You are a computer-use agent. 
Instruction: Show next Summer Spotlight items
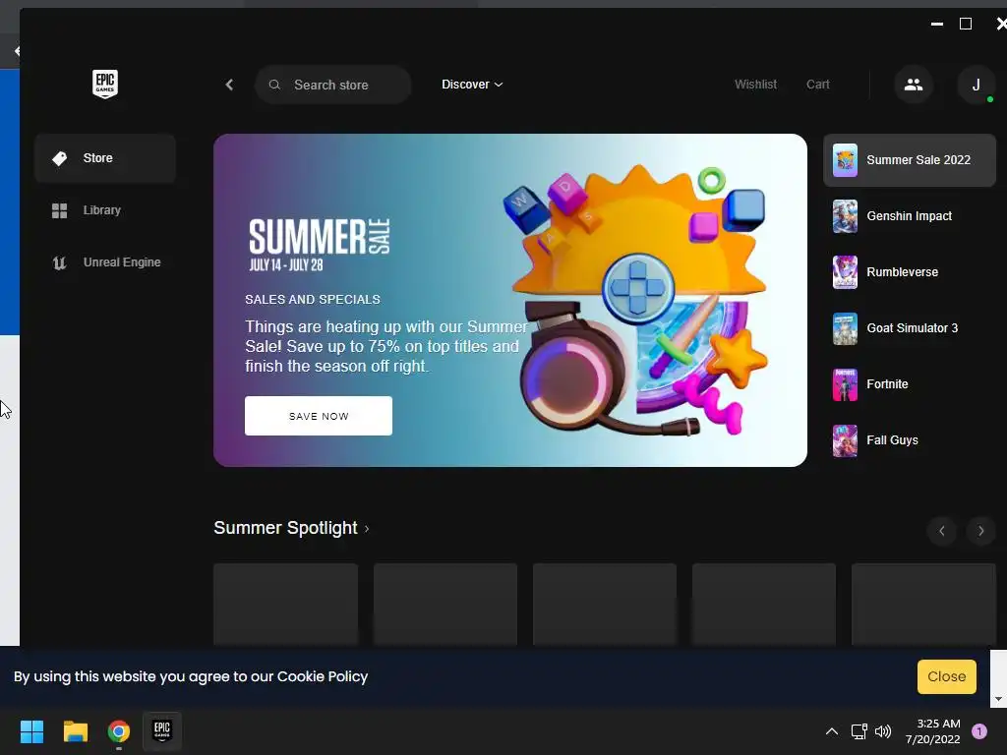(980, 531)
